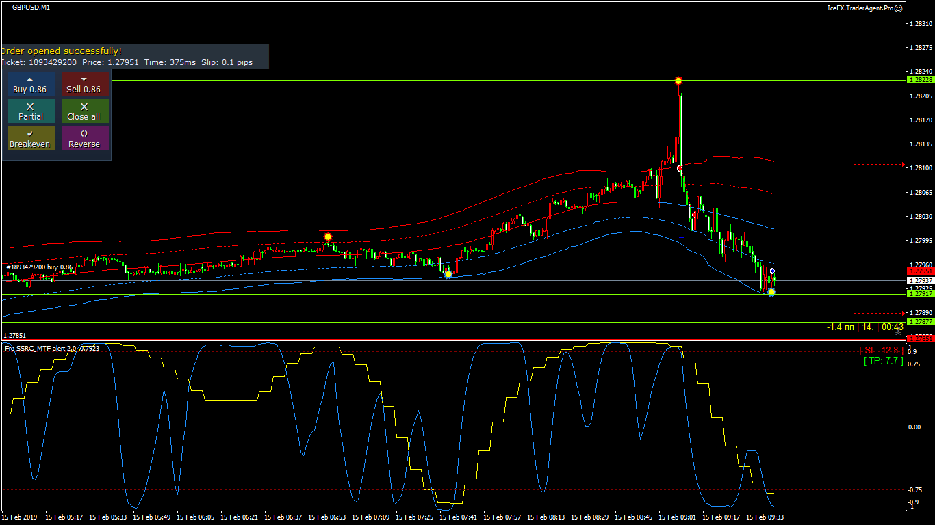Click the red dashed arrow near 1.27890
This screenshot has height=525, width=935.
tap(880, 314)
